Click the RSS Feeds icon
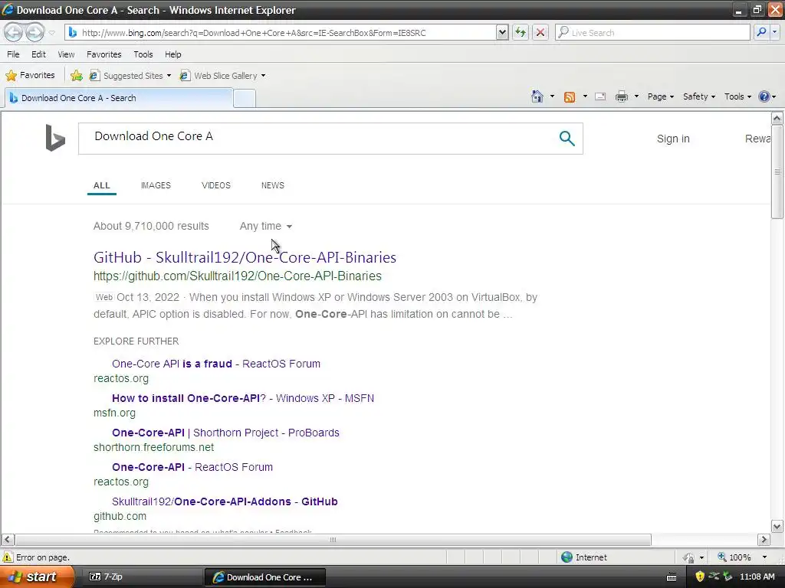The image size is (785, 588). (x=570, y=96)
